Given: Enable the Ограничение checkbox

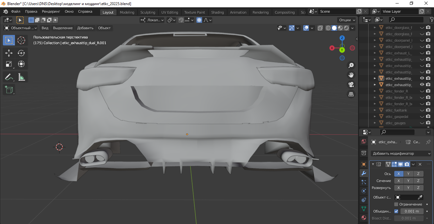Looking at the screenshot, I should 396,204.
